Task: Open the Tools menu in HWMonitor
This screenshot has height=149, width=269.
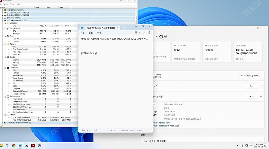Action: [12, 4]
